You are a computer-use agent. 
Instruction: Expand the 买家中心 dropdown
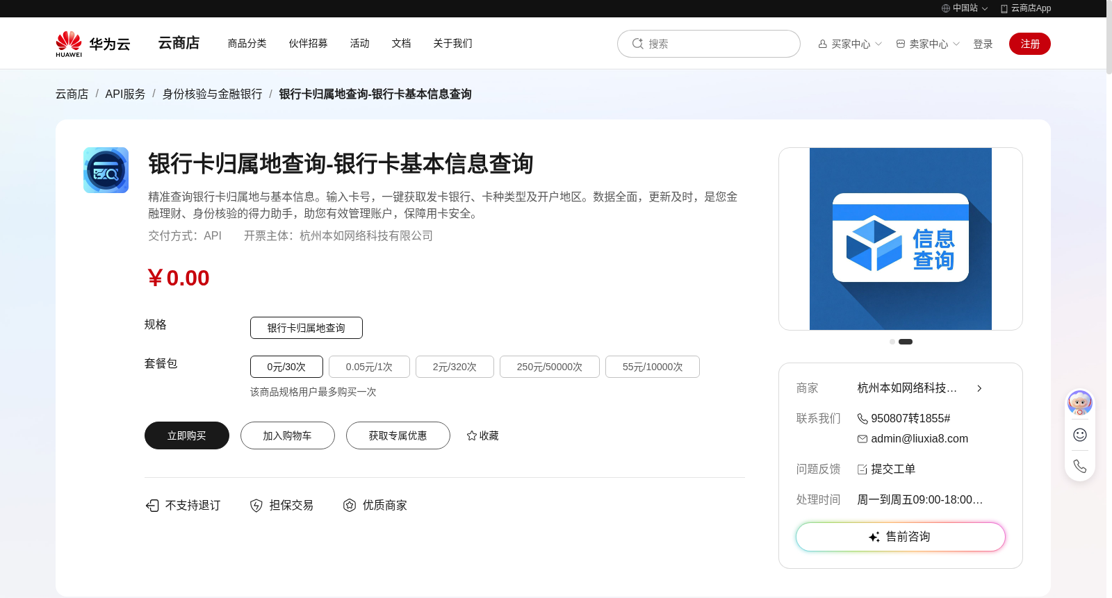[x=878, y=44]
